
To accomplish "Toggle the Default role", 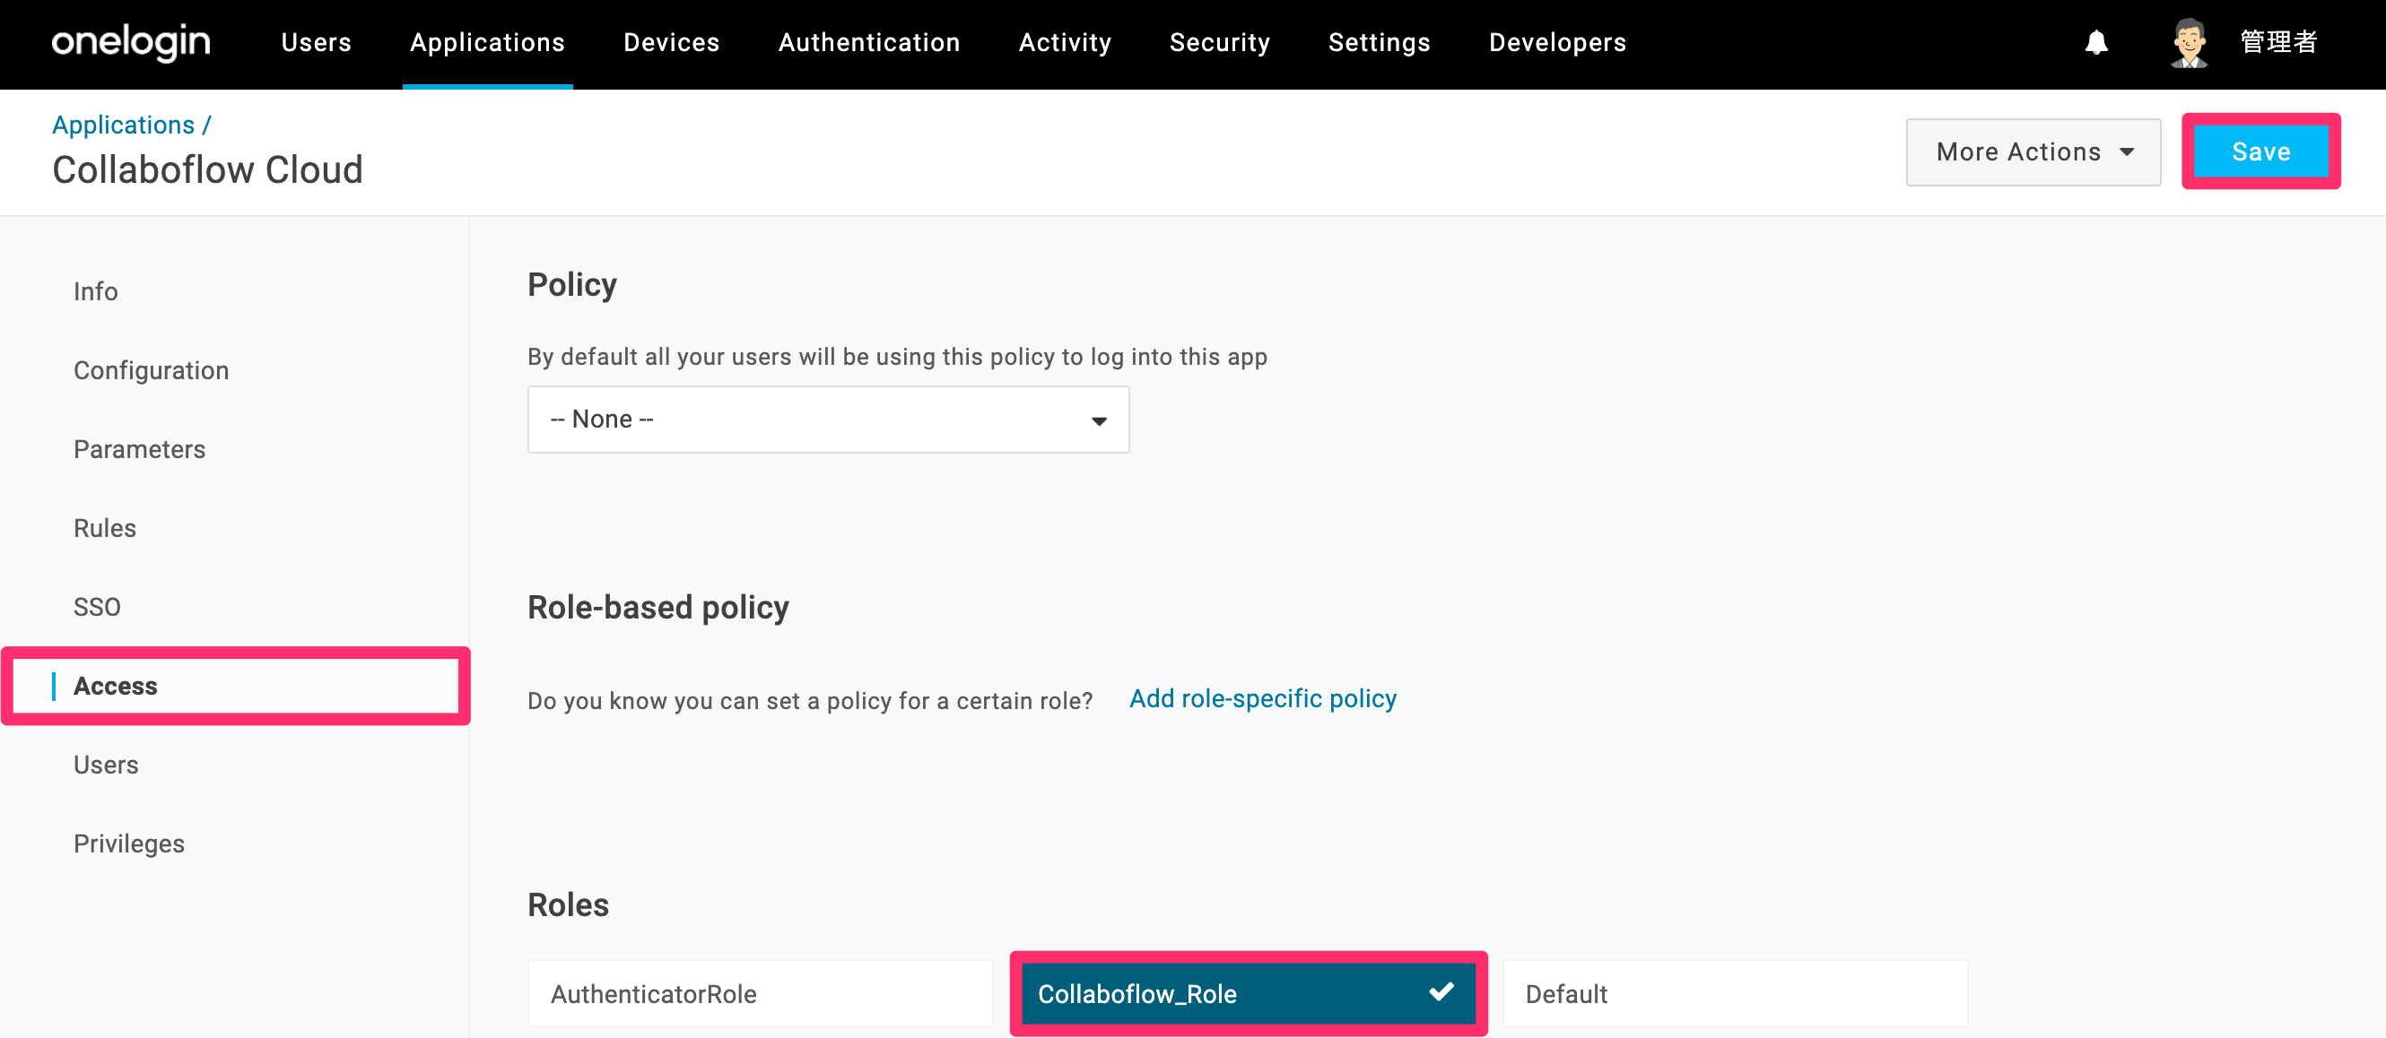I will 1735,993.
